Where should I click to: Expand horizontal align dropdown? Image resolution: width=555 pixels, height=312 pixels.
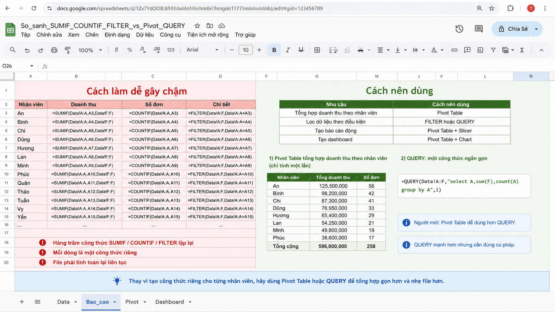[388, 50]
